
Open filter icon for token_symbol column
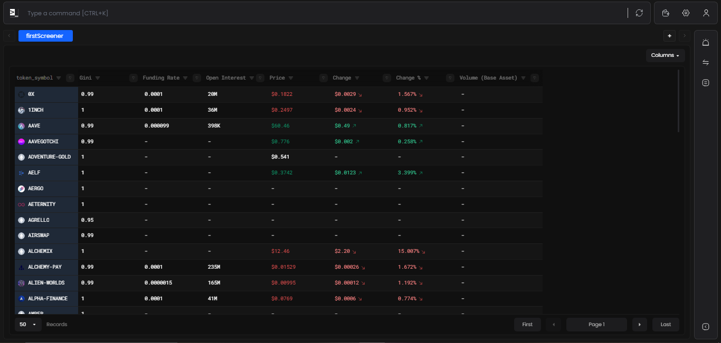tap(70, 78)
